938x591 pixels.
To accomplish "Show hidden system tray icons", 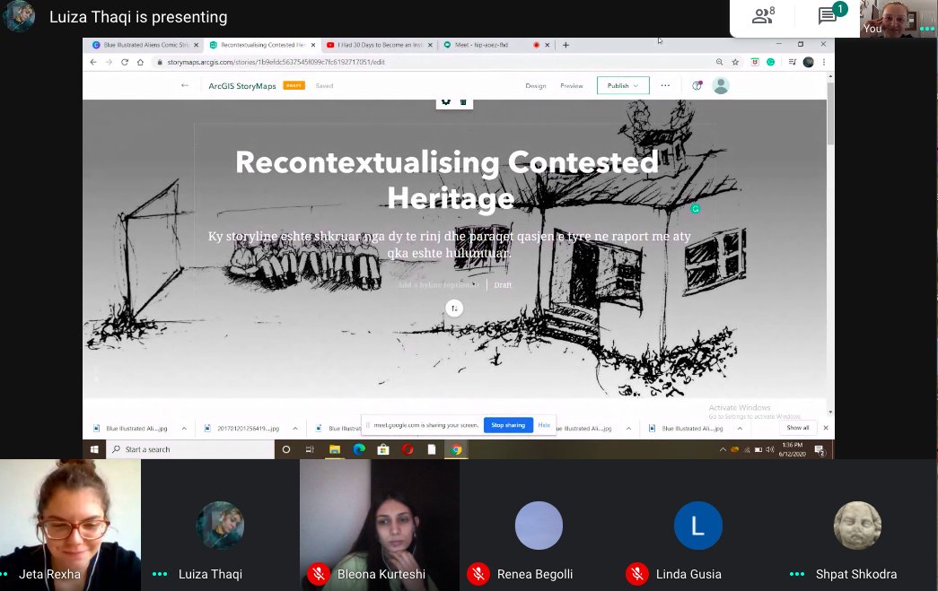I will click(x=723, y=449).
